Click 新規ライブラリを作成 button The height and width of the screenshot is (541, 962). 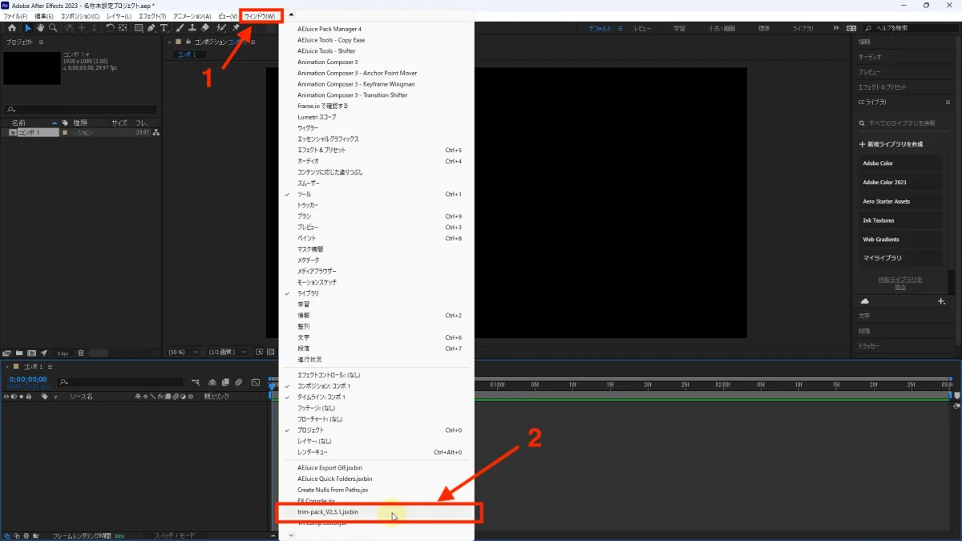[x=891, y=144]
